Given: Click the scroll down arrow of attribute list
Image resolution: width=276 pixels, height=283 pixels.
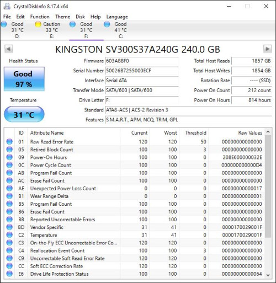Looking at the screenshot, I should [x=268, y=275].
